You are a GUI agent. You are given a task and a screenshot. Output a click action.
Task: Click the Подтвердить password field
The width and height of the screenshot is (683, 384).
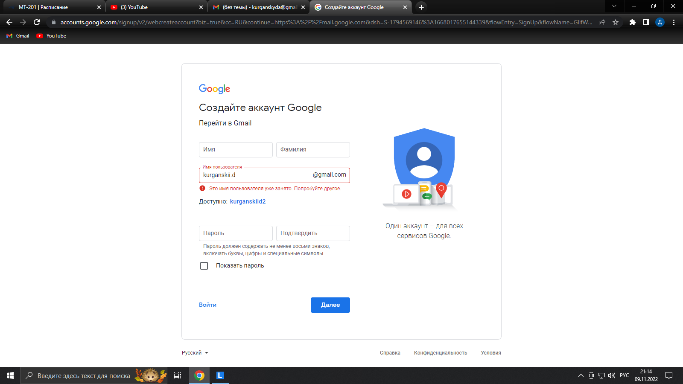click(313, 233)
